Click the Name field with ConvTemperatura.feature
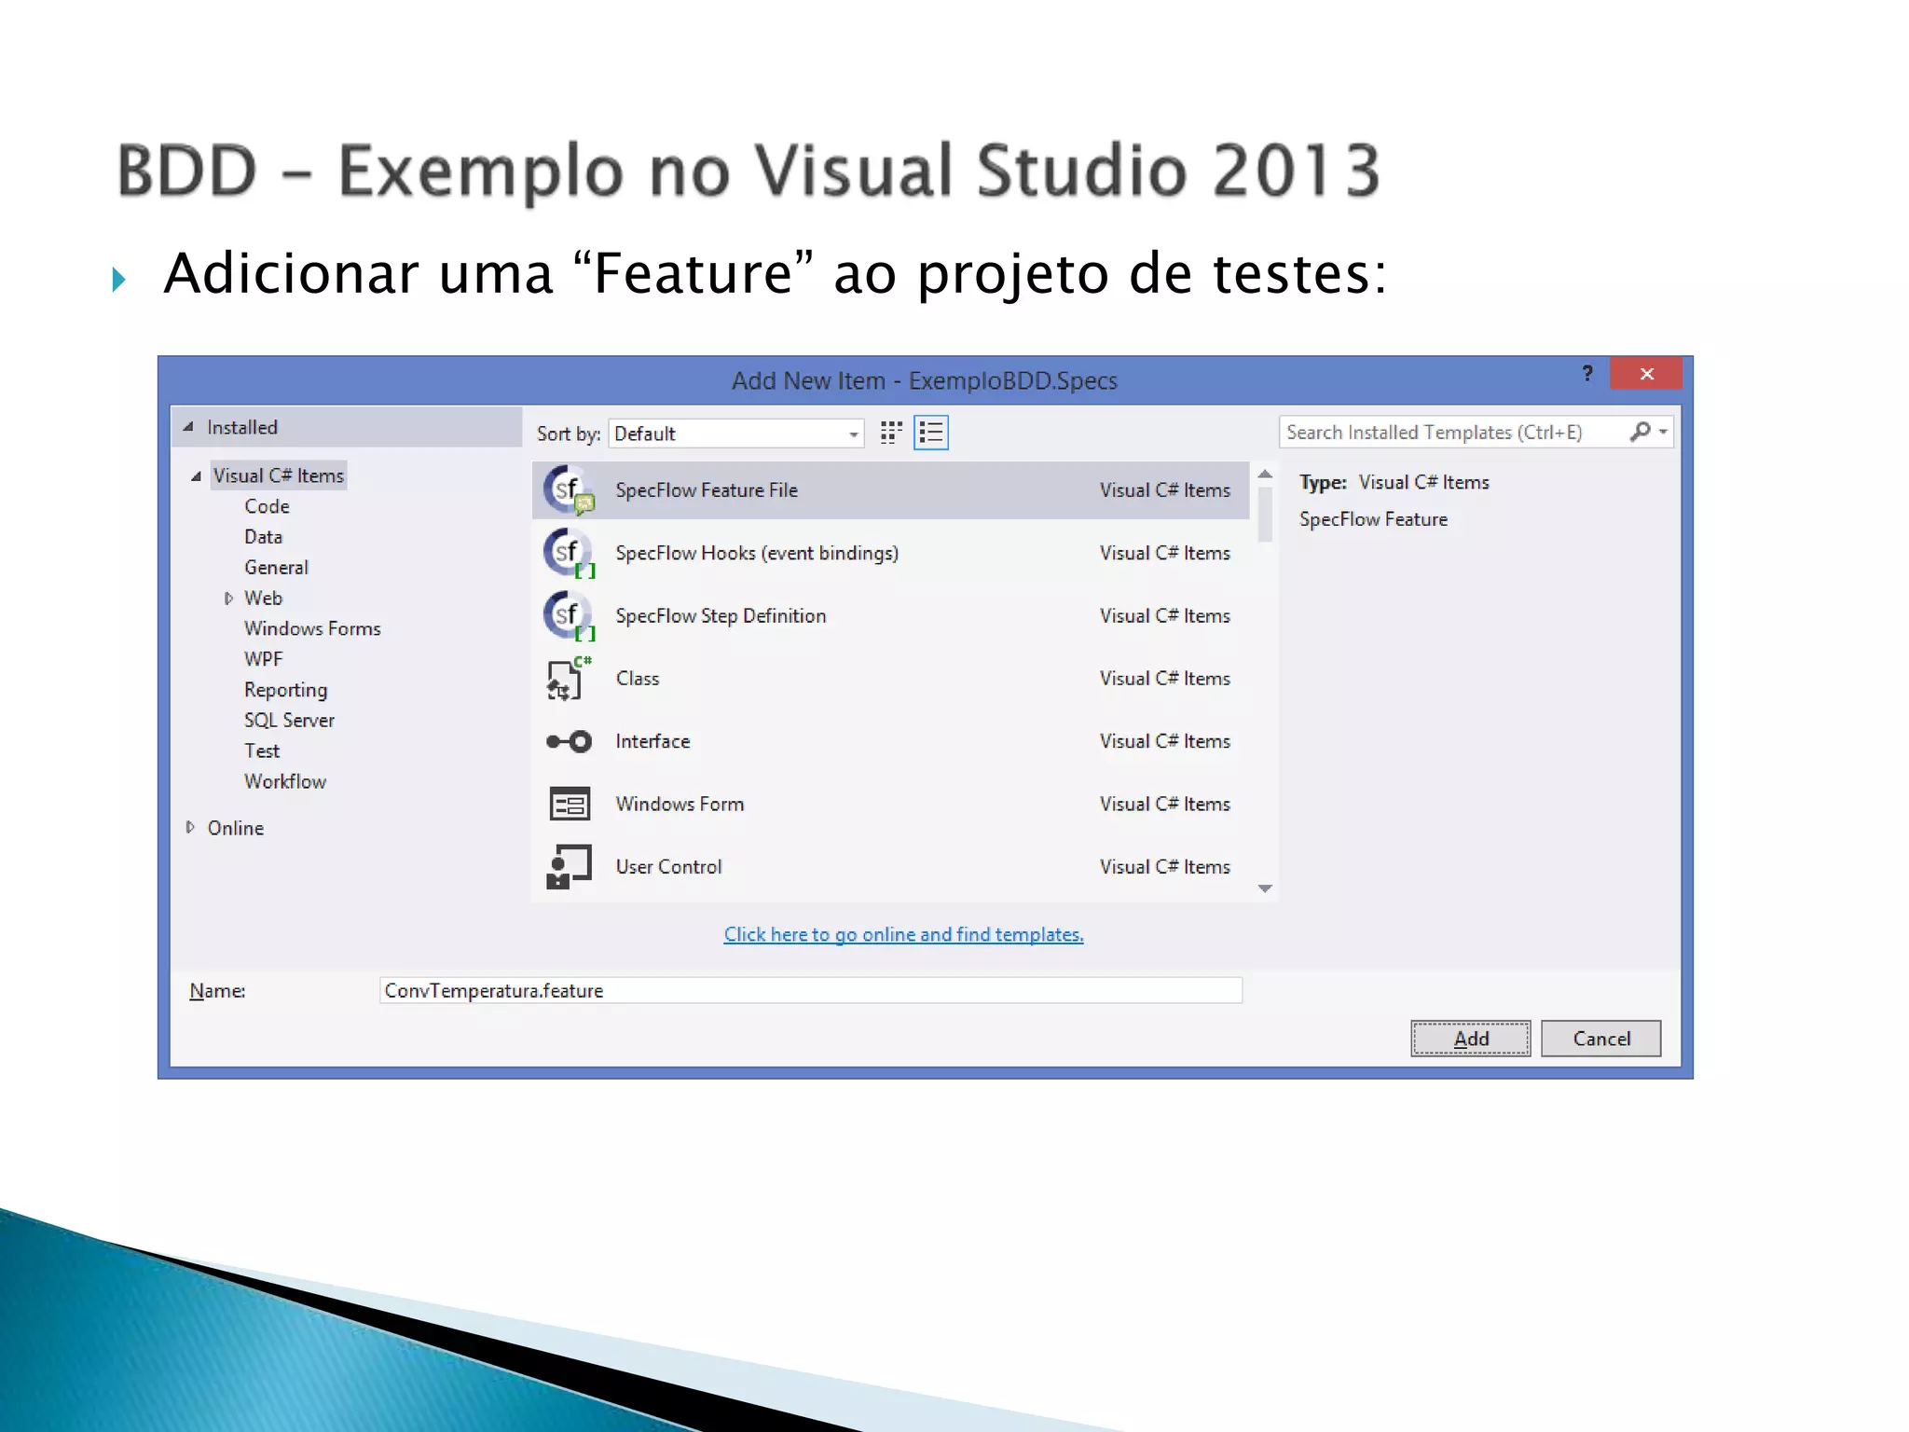This screenshot has height=1432, width=1909. click(x=811, y=990)
